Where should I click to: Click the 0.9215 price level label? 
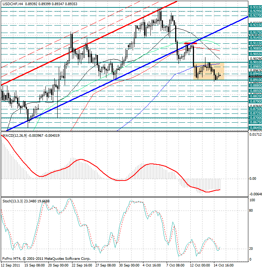[255, 25]
